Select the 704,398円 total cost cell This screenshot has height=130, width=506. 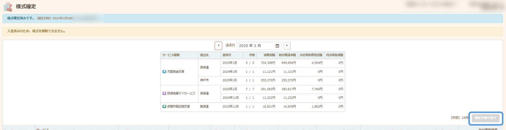(268, 63)
